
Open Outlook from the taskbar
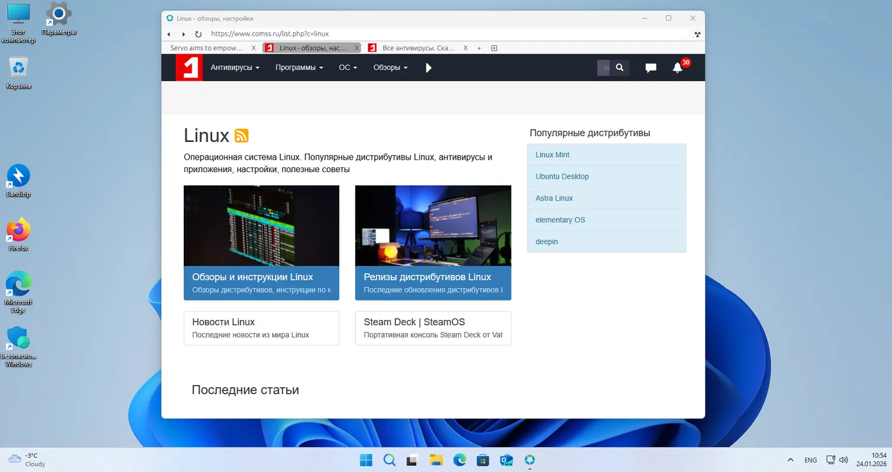(x=506, y=460)
